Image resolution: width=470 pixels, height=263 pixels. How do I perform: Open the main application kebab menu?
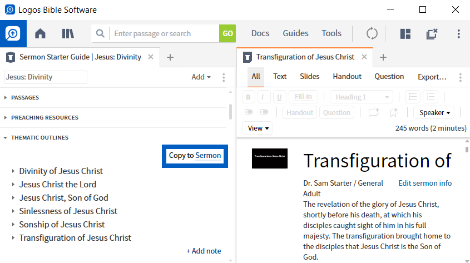tap(459, 33)
